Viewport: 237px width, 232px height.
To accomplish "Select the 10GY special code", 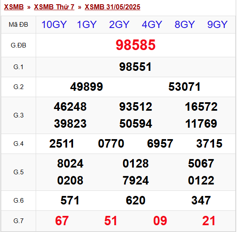I will click(54, 25).
